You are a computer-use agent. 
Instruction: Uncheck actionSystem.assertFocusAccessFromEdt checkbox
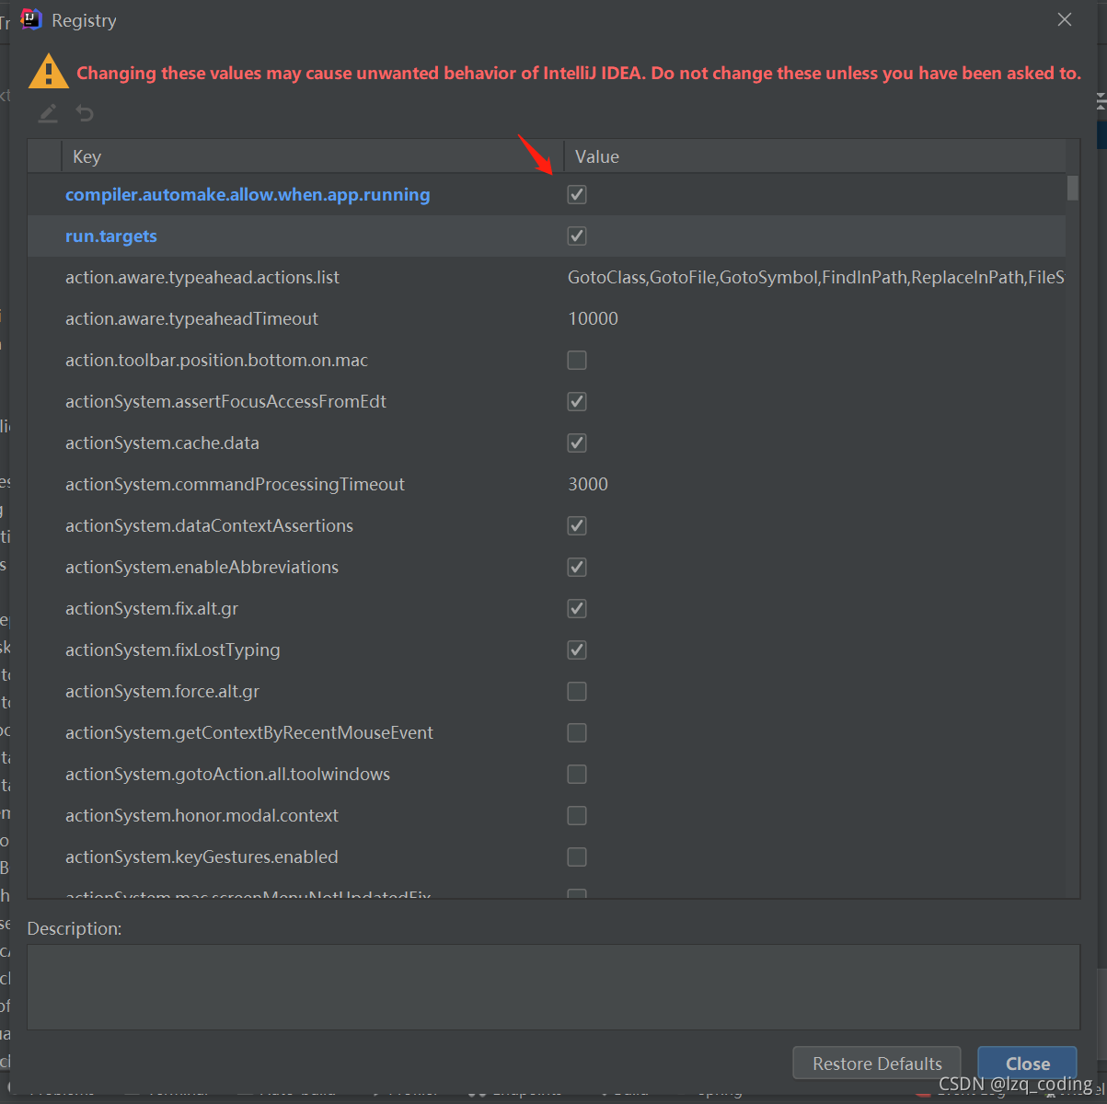[x=577, y=402]
